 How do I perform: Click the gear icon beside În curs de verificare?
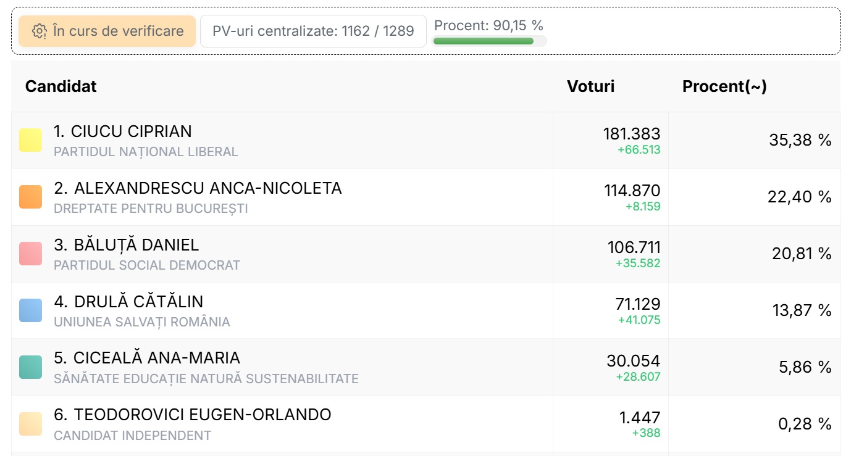coord(40,31)
